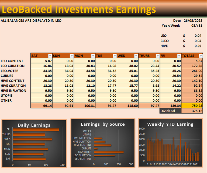Image resolution: width=207 pixels, height=173 pixels.
Task: Click the LeoBacked Investments Earnings title
Action: pyautogui.click(x=79, y=9)
